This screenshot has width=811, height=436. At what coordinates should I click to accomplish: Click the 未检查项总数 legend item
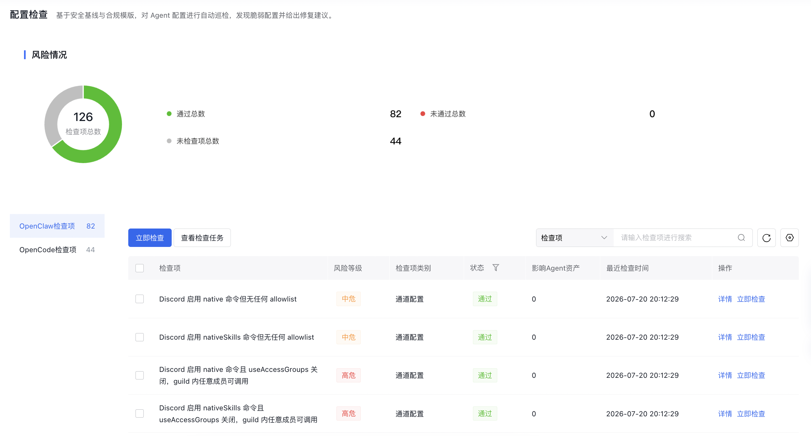pos(193,141)
